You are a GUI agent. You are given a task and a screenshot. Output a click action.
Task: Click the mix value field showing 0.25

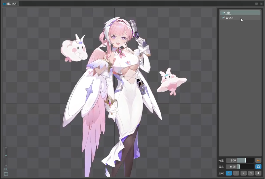pyautogui.click(x=231, y=167)
